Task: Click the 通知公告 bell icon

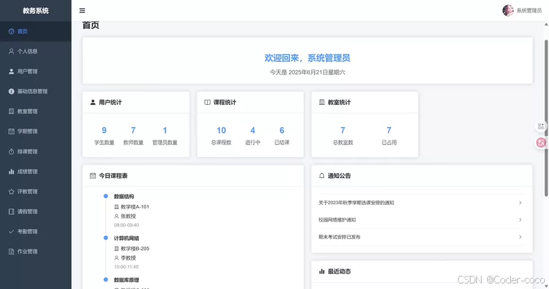Action: [322, 176]
